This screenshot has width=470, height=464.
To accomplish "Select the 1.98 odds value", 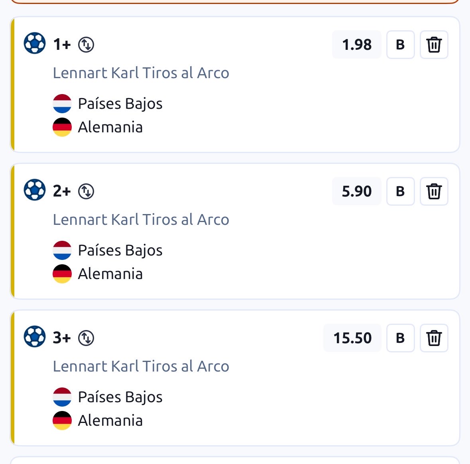I will (x=357, y=45).
